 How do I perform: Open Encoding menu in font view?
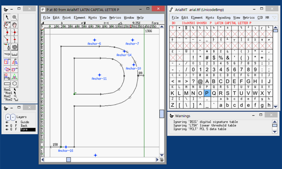pyautogui.click(x=224, y=18)
